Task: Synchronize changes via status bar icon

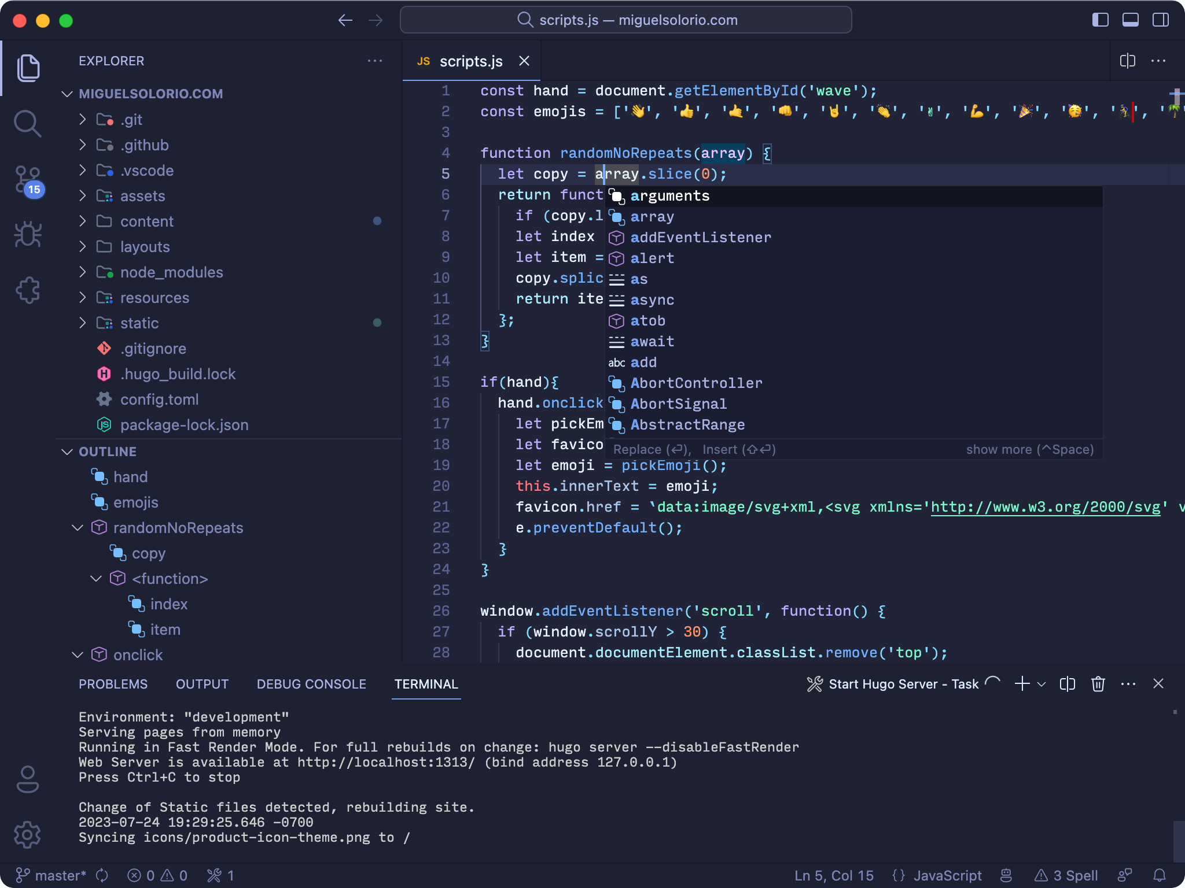Action: [102, 875]
